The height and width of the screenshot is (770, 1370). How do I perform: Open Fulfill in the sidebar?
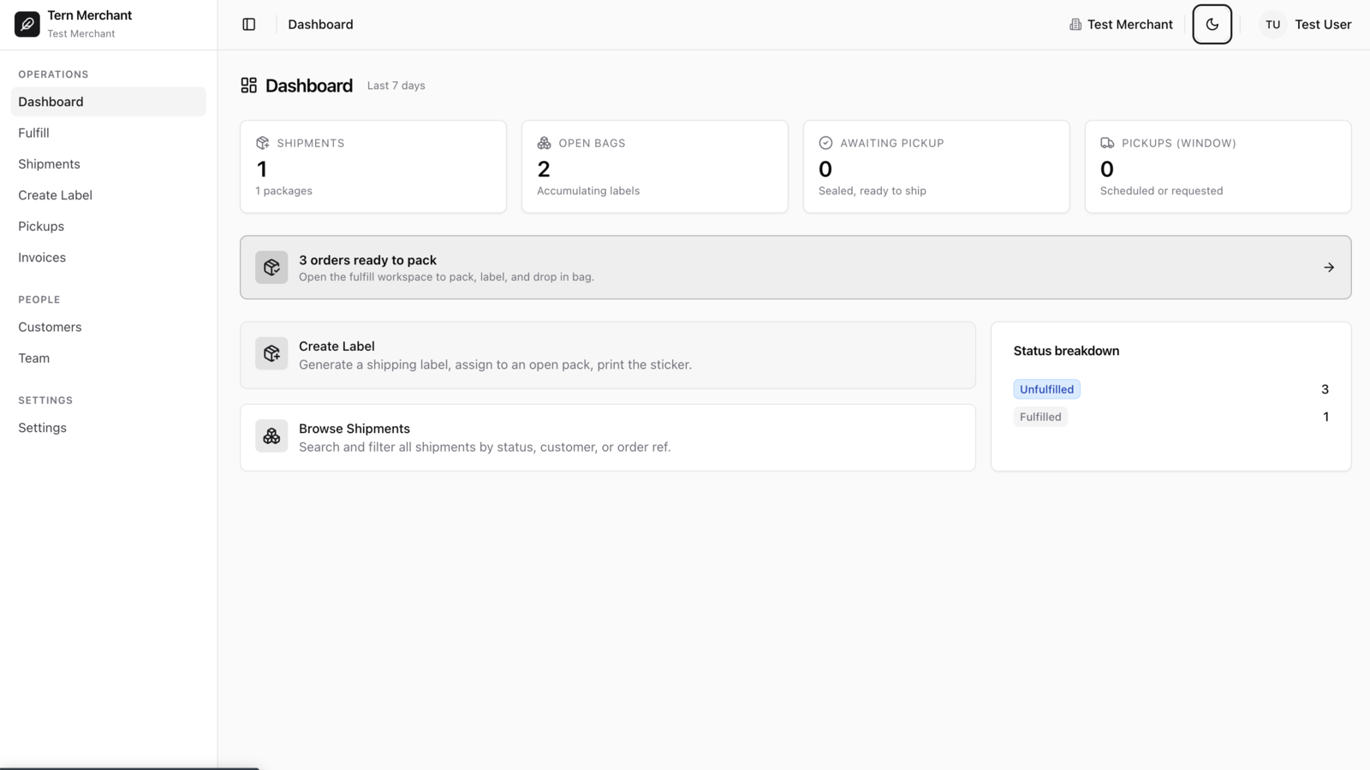pyautogui.click(x=109, y=133)
